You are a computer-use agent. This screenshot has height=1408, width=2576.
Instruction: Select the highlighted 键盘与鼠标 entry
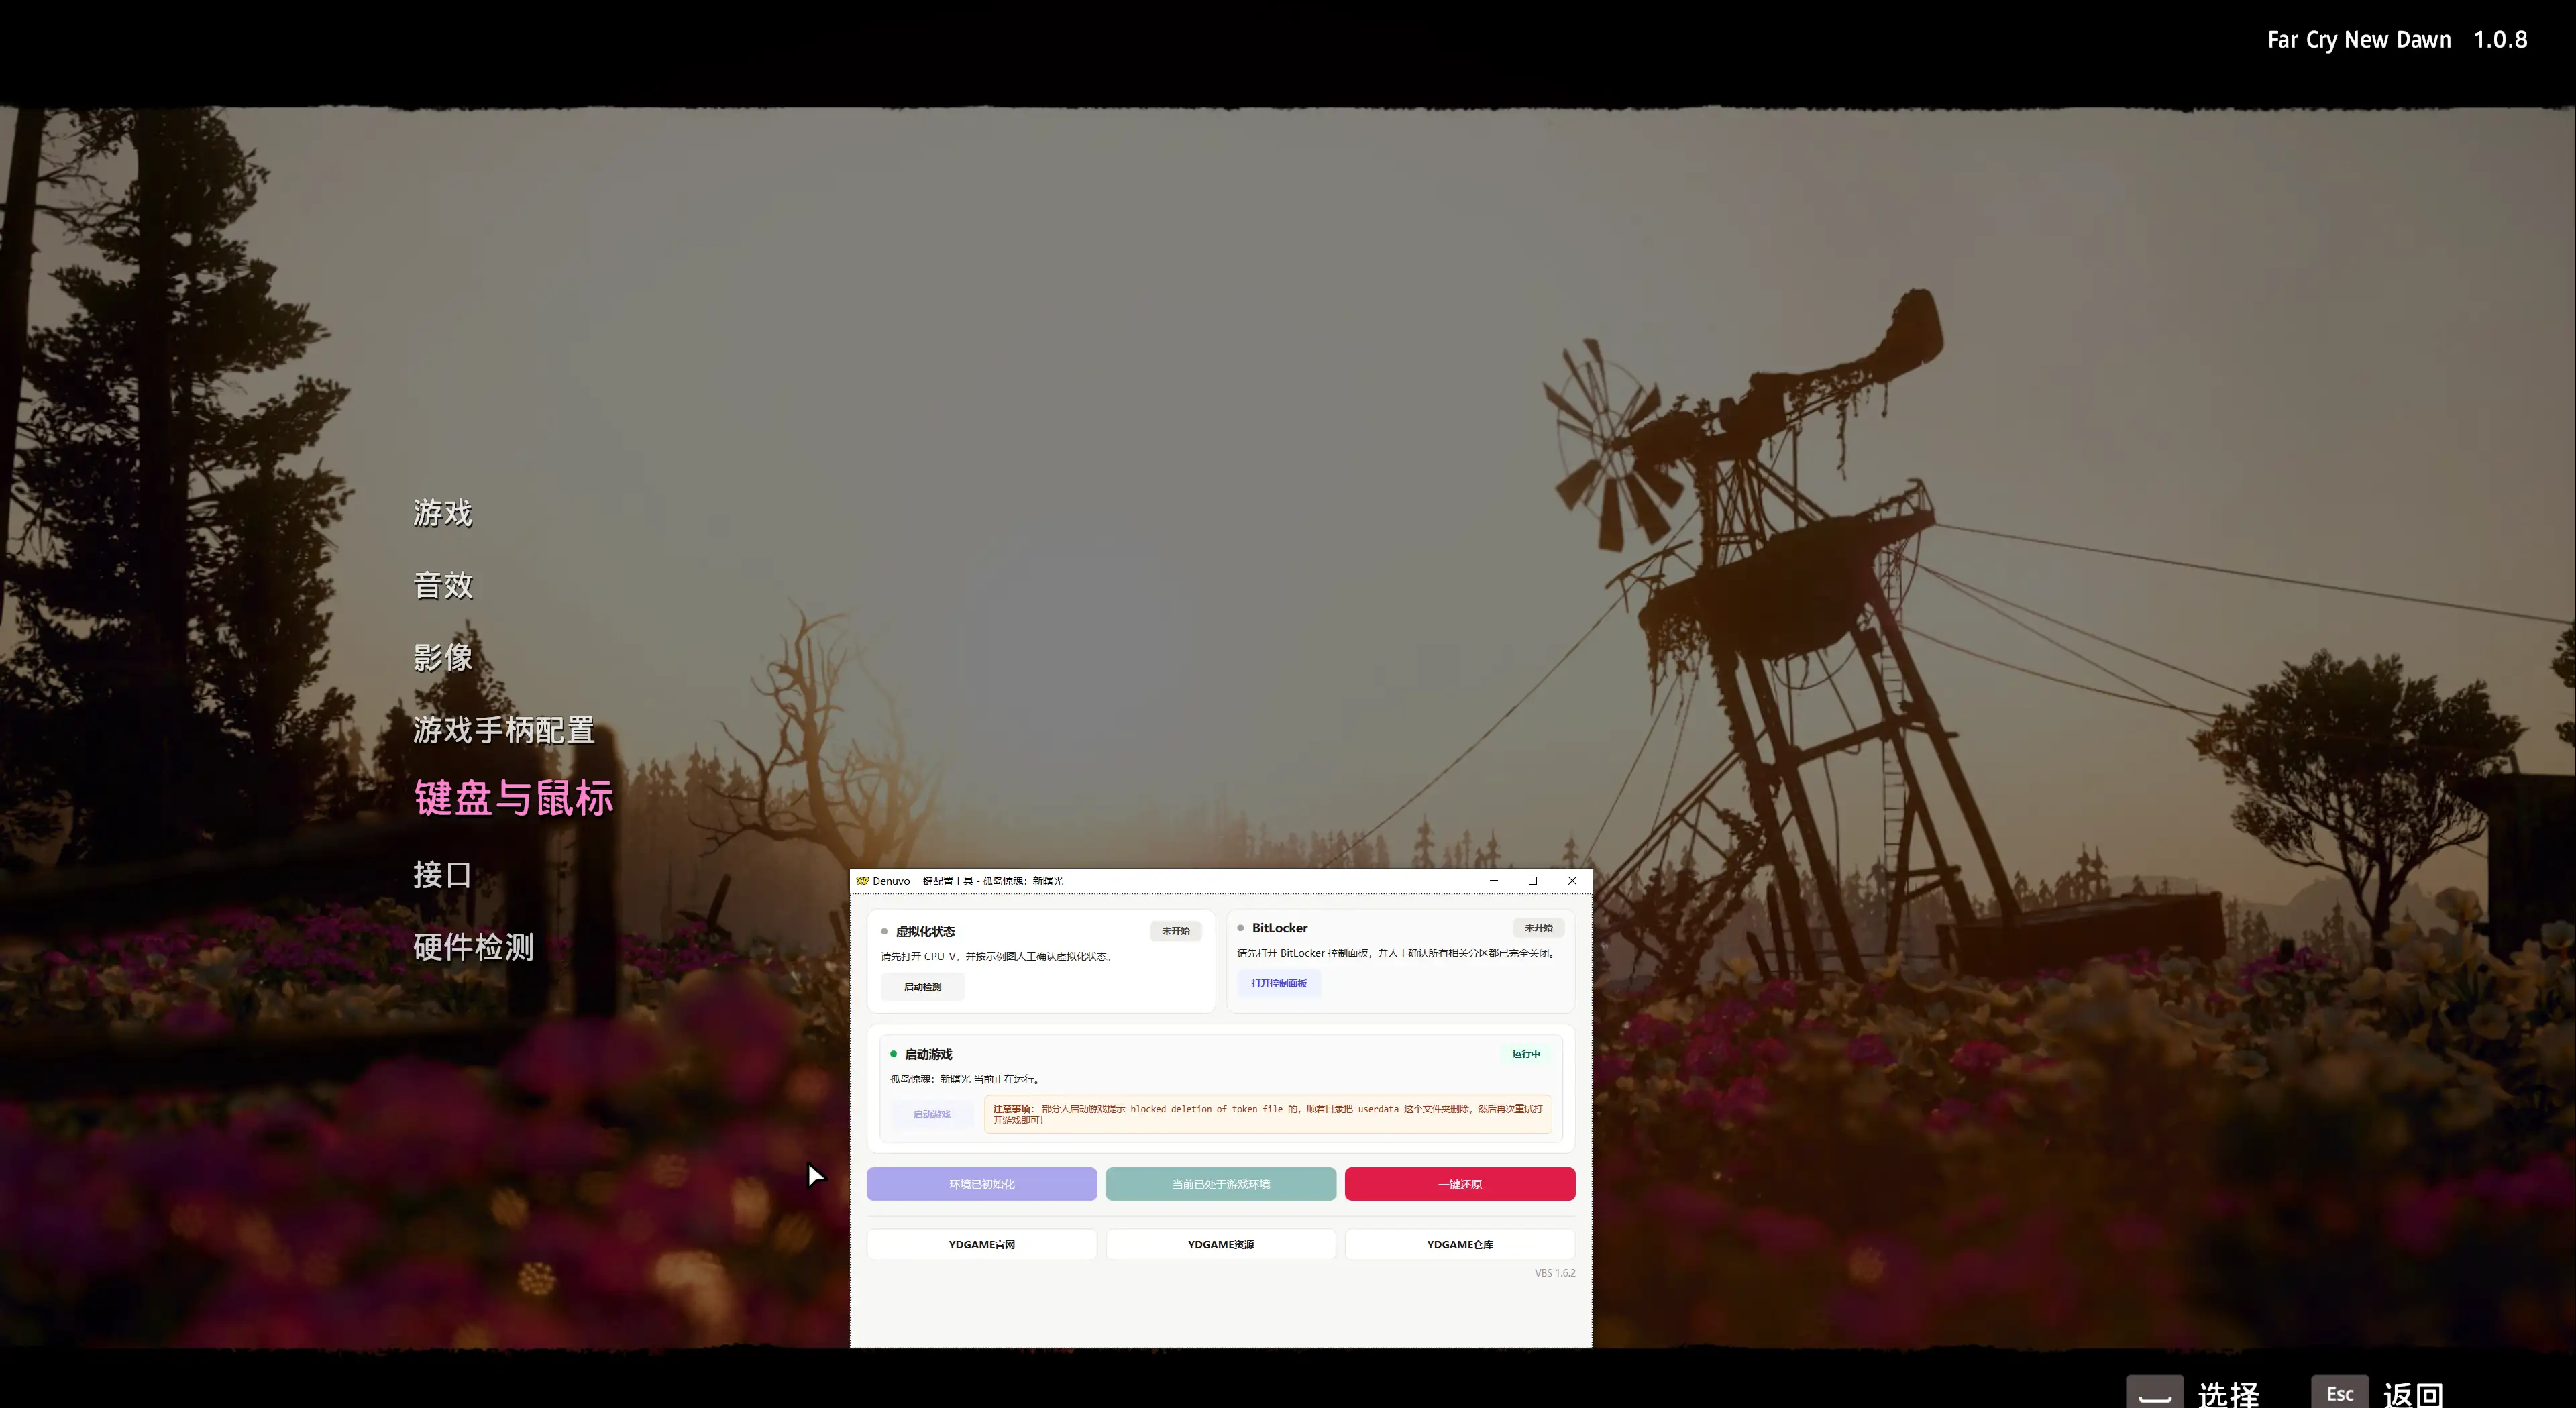tap(514, 798)
